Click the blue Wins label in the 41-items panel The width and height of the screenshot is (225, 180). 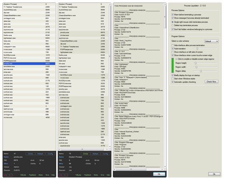6,164
